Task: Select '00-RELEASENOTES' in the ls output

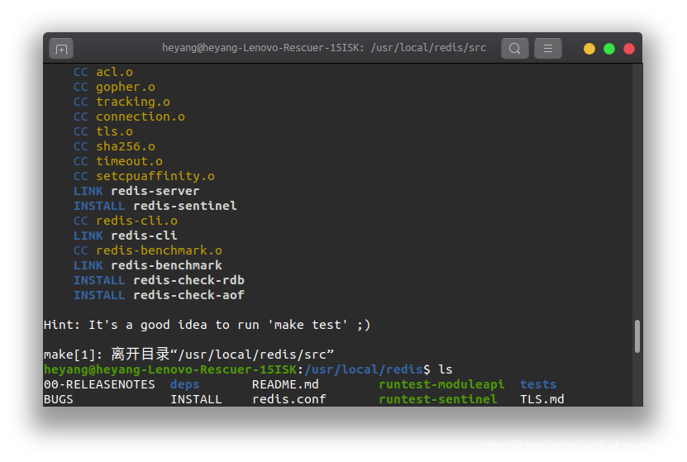Action: [99, 384]
